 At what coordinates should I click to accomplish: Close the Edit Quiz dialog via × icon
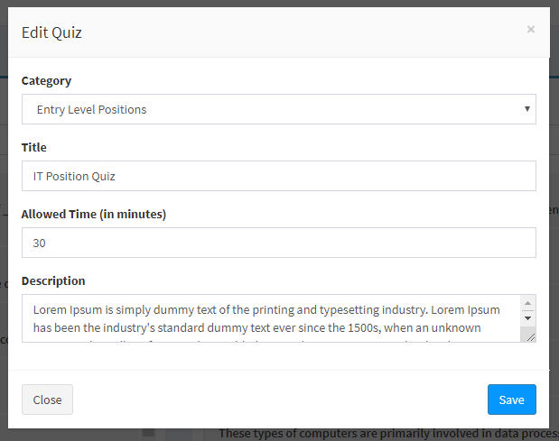(x=530, y=29)
